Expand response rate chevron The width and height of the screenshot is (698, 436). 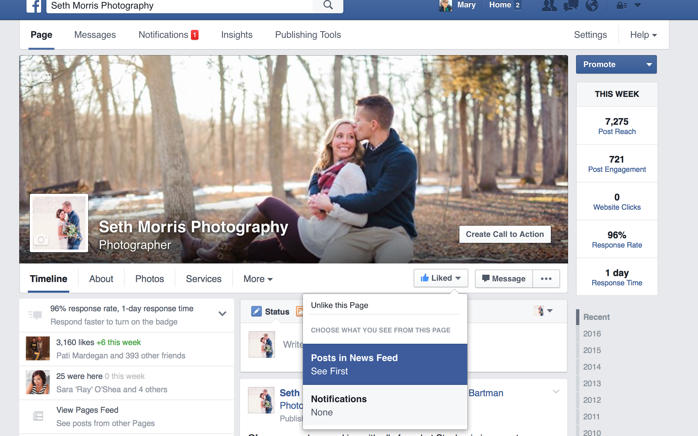[222, 314]
